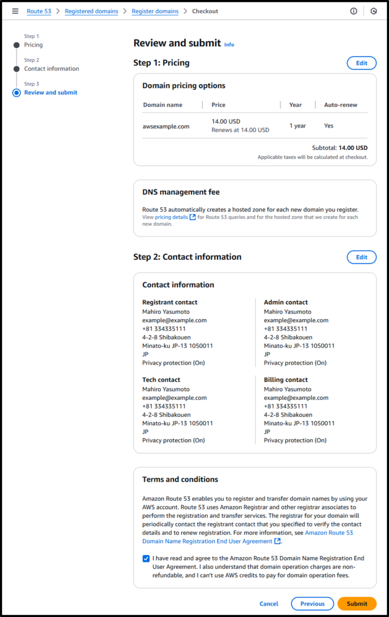389x617 pixels.
Task: Click the Step 1 Pricing step circle
Action: (x=18, y=45)
